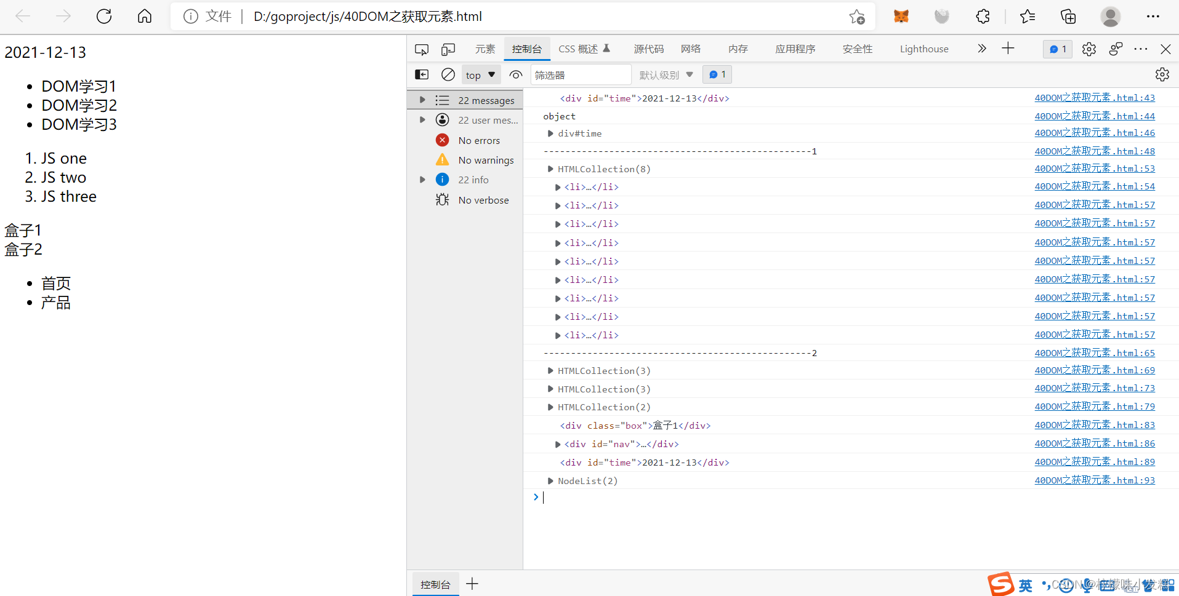Open the top context dropdown

pos(480,75)
